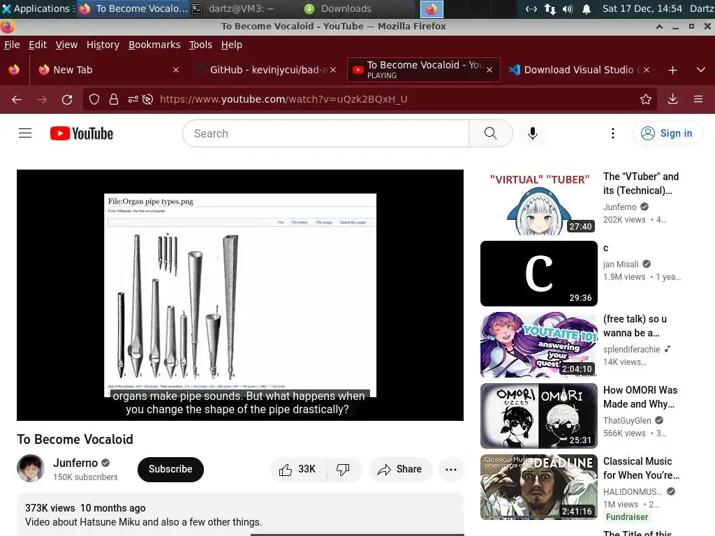Open the OMORI video thumbnail
715x536 pixels.
(x=538, y=416)
